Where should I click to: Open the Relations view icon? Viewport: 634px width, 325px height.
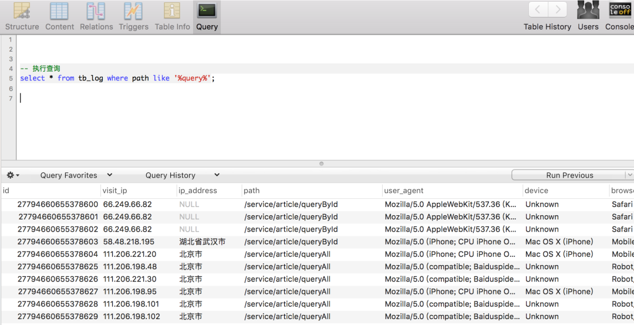[x=96, y=11]
